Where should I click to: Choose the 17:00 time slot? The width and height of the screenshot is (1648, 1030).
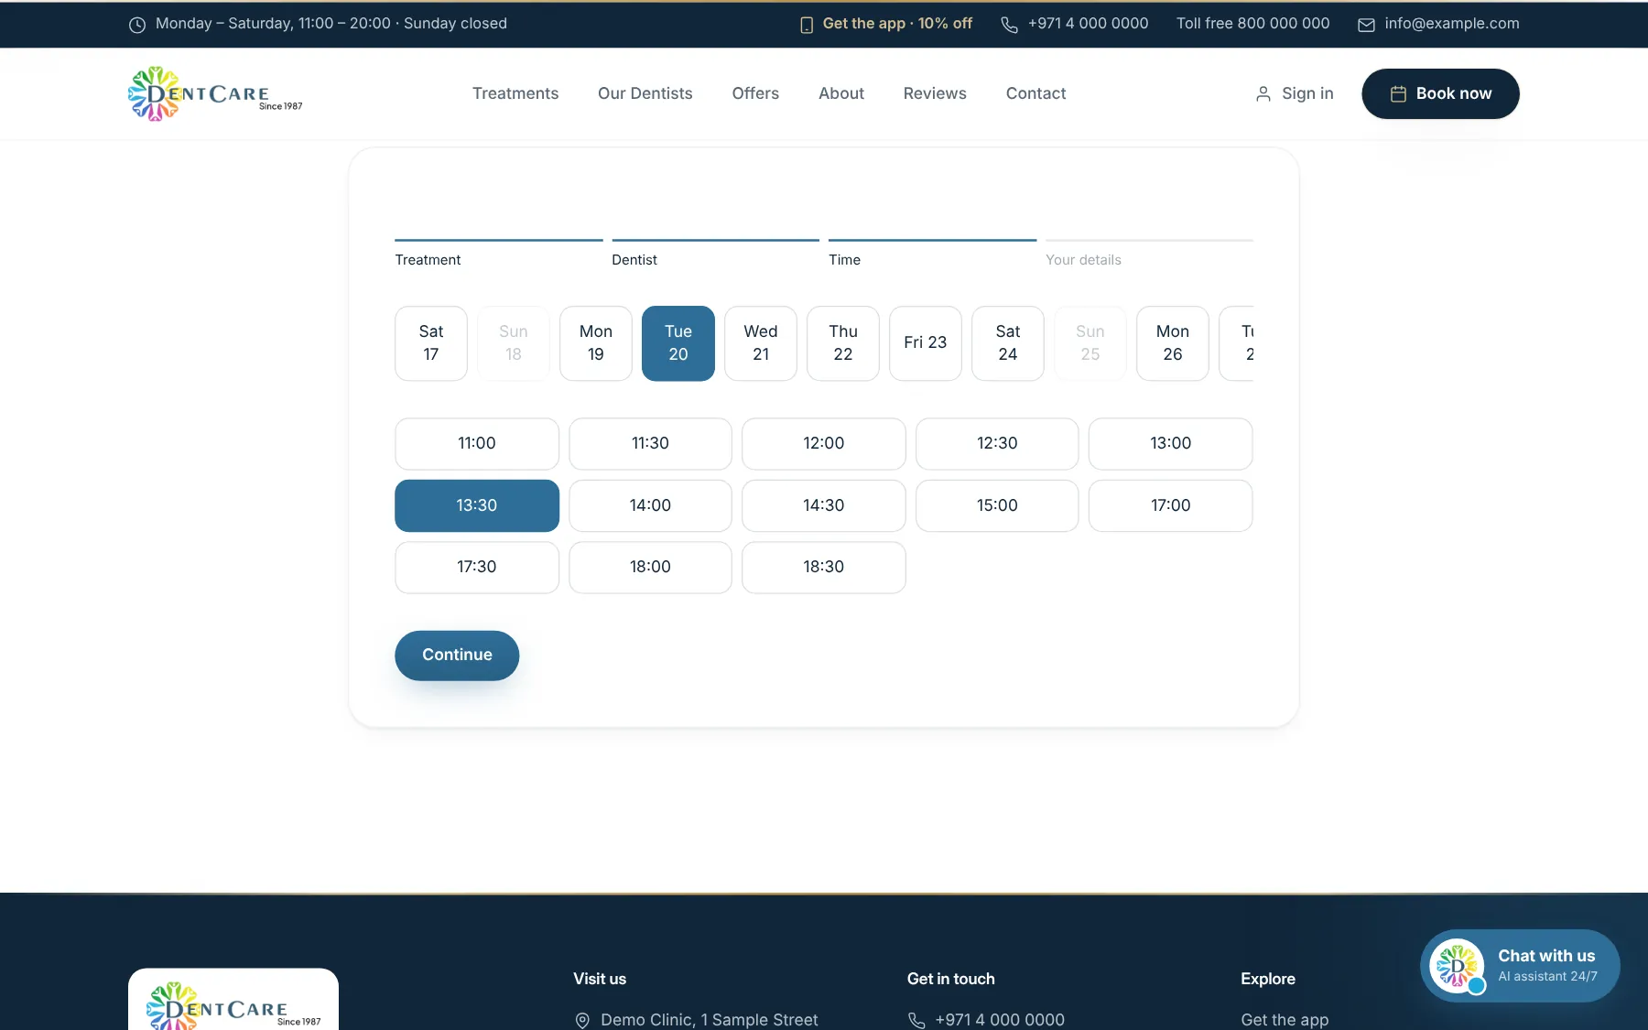(x=1171, y=505)
